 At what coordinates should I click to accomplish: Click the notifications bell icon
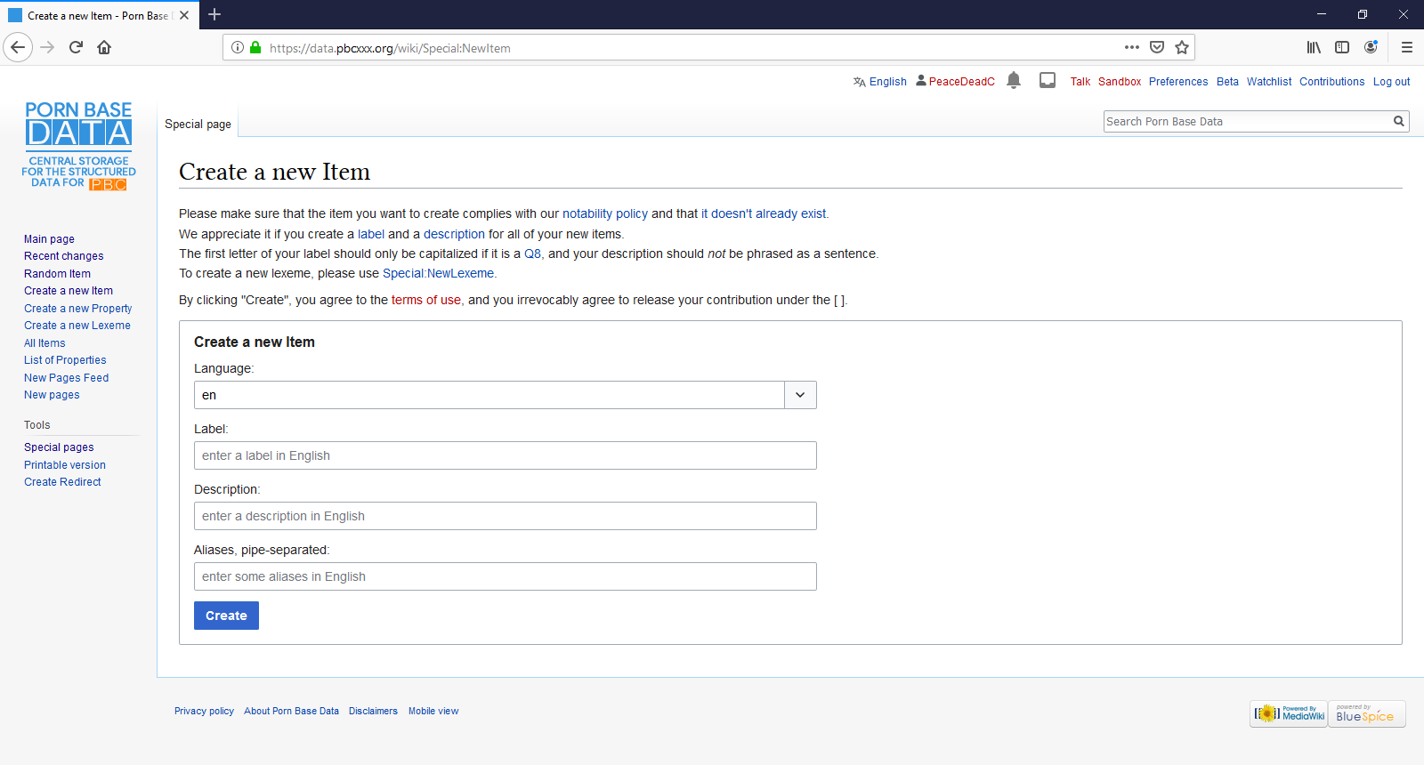1013,81
